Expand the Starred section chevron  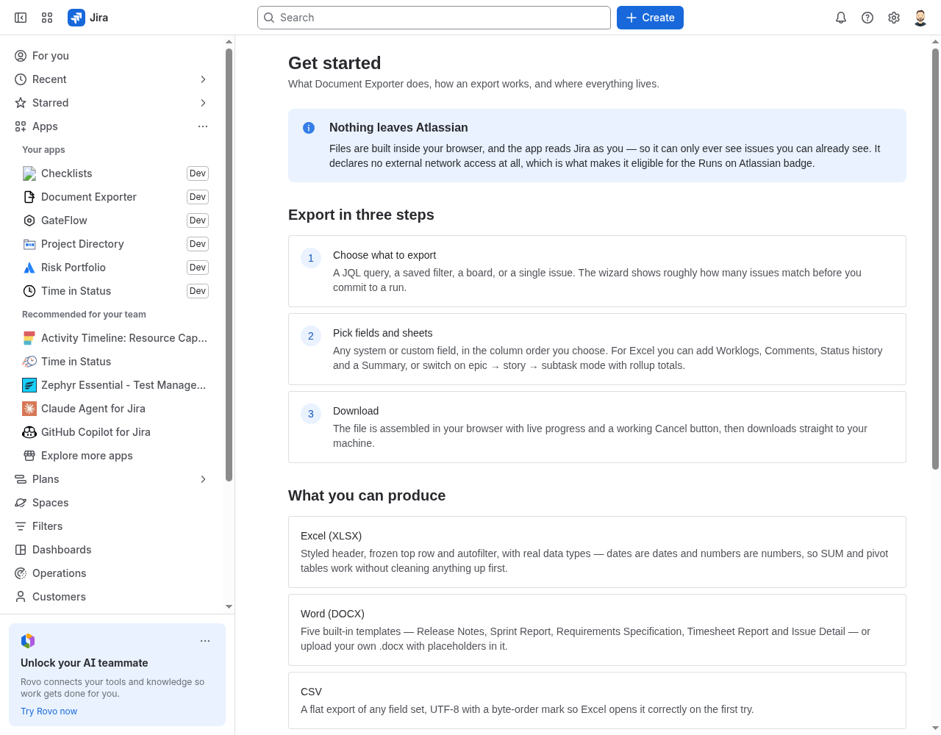coord(203,103)
